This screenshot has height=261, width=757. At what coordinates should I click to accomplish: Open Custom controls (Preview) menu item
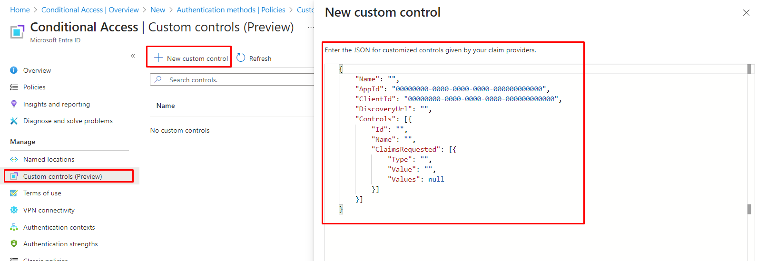click(x=62, y=176)
